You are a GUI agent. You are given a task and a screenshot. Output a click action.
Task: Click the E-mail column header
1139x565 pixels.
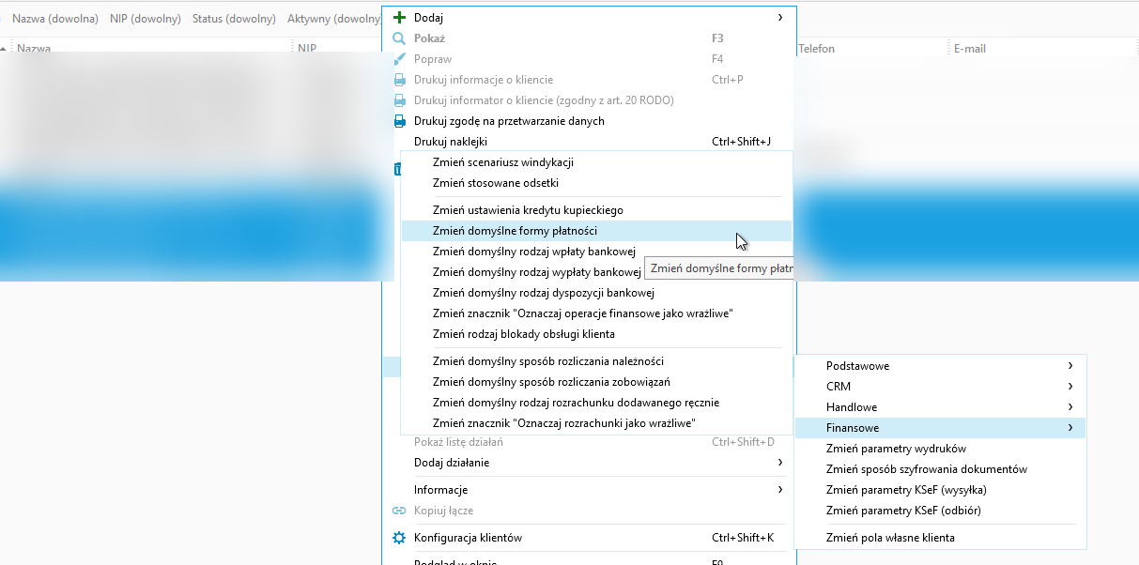click(970, 49)
